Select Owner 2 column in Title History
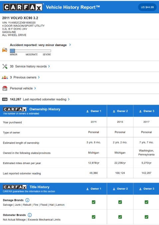The width and height of the screenshot is (159, 225). point(120,189)
